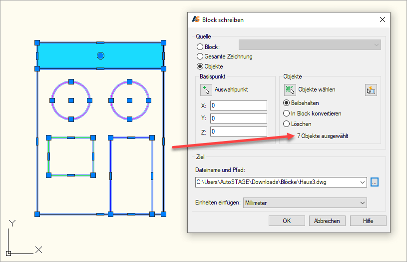Click the UCS origin icon
Image resolution: width=407 pixels, height=262 pixels.
[x=9, y=252]
